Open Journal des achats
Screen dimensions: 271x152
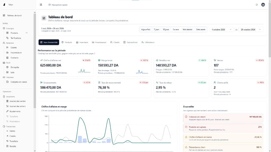tap(17, 106)
